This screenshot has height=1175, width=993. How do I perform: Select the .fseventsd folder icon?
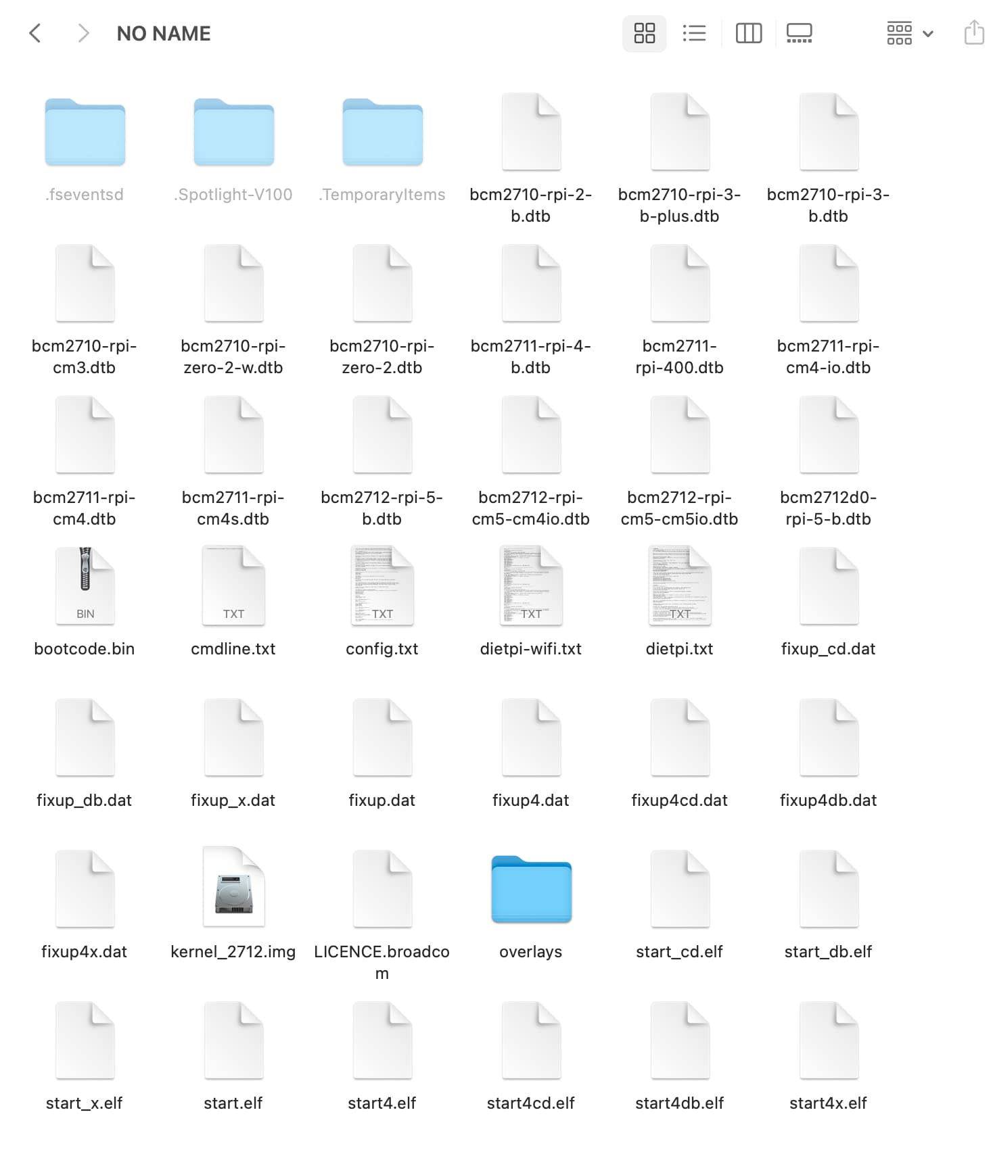coord(85,133)
